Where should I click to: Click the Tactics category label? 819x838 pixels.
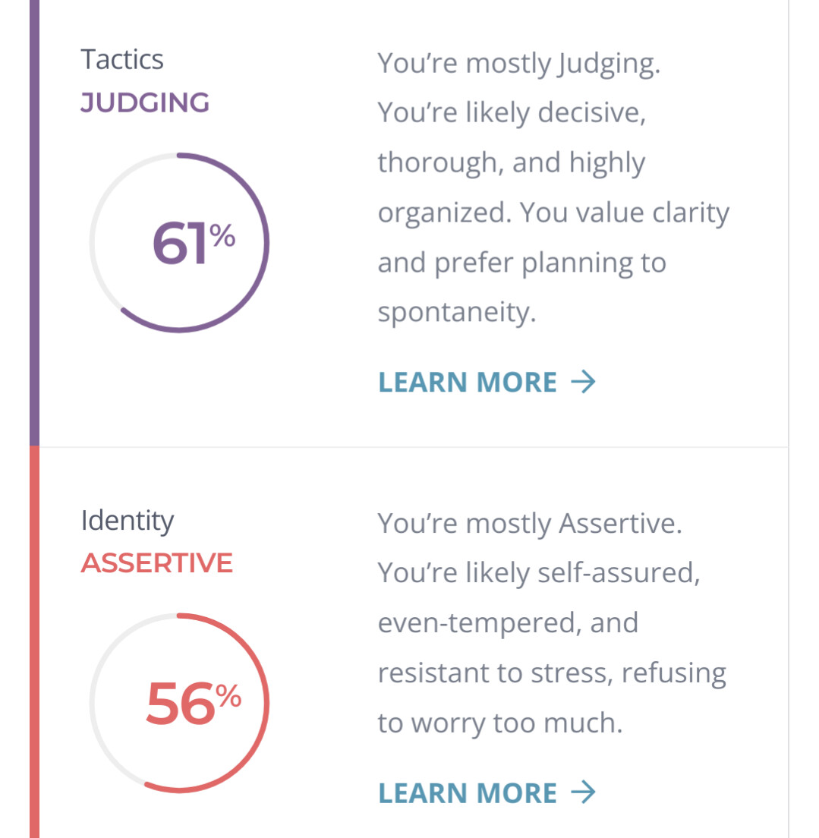coord(122,60)
